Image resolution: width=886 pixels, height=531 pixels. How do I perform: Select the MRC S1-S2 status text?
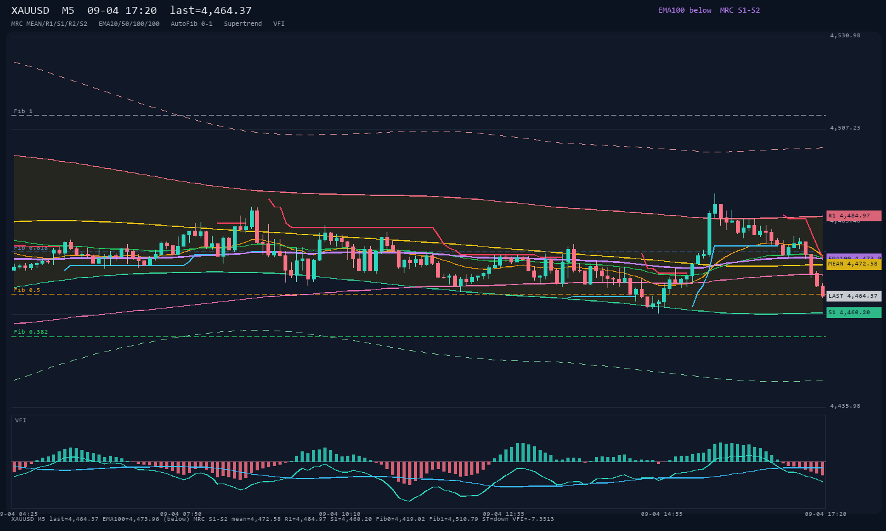[740, 10]
